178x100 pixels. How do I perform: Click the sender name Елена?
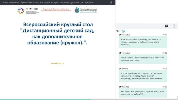(x=125, y=69)
